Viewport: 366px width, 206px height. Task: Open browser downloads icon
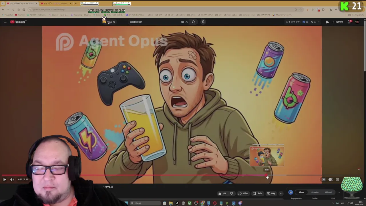331,9
